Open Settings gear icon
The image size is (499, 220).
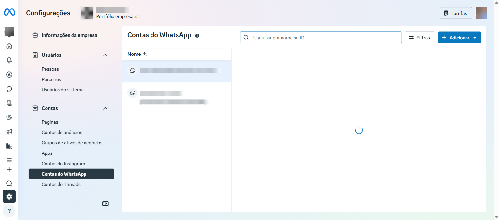click(x=9, y=197)
